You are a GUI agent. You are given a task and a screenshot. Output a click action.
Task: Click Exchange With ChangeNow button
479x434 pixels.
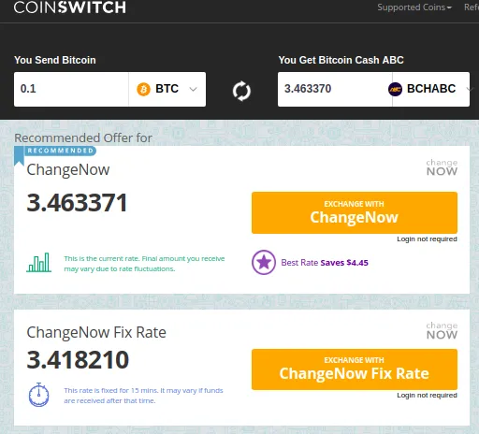355,212
